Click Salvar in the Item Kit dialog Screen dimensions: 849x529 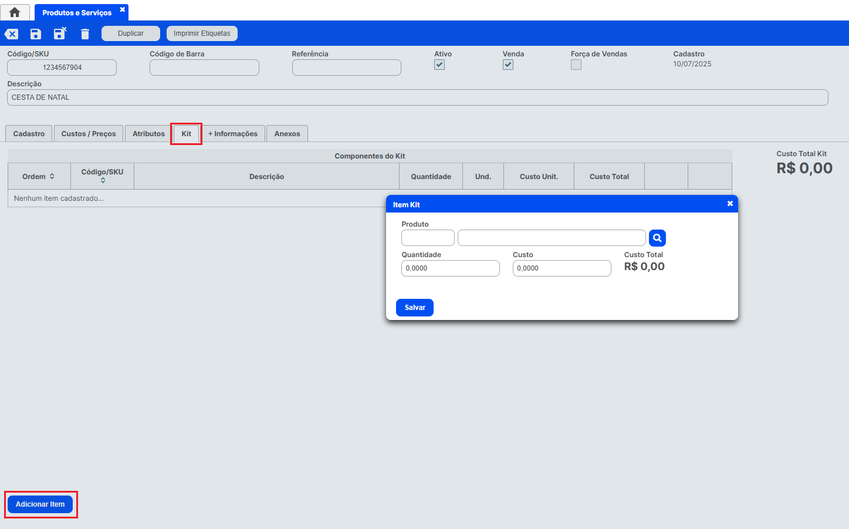(x=415, y=308)
